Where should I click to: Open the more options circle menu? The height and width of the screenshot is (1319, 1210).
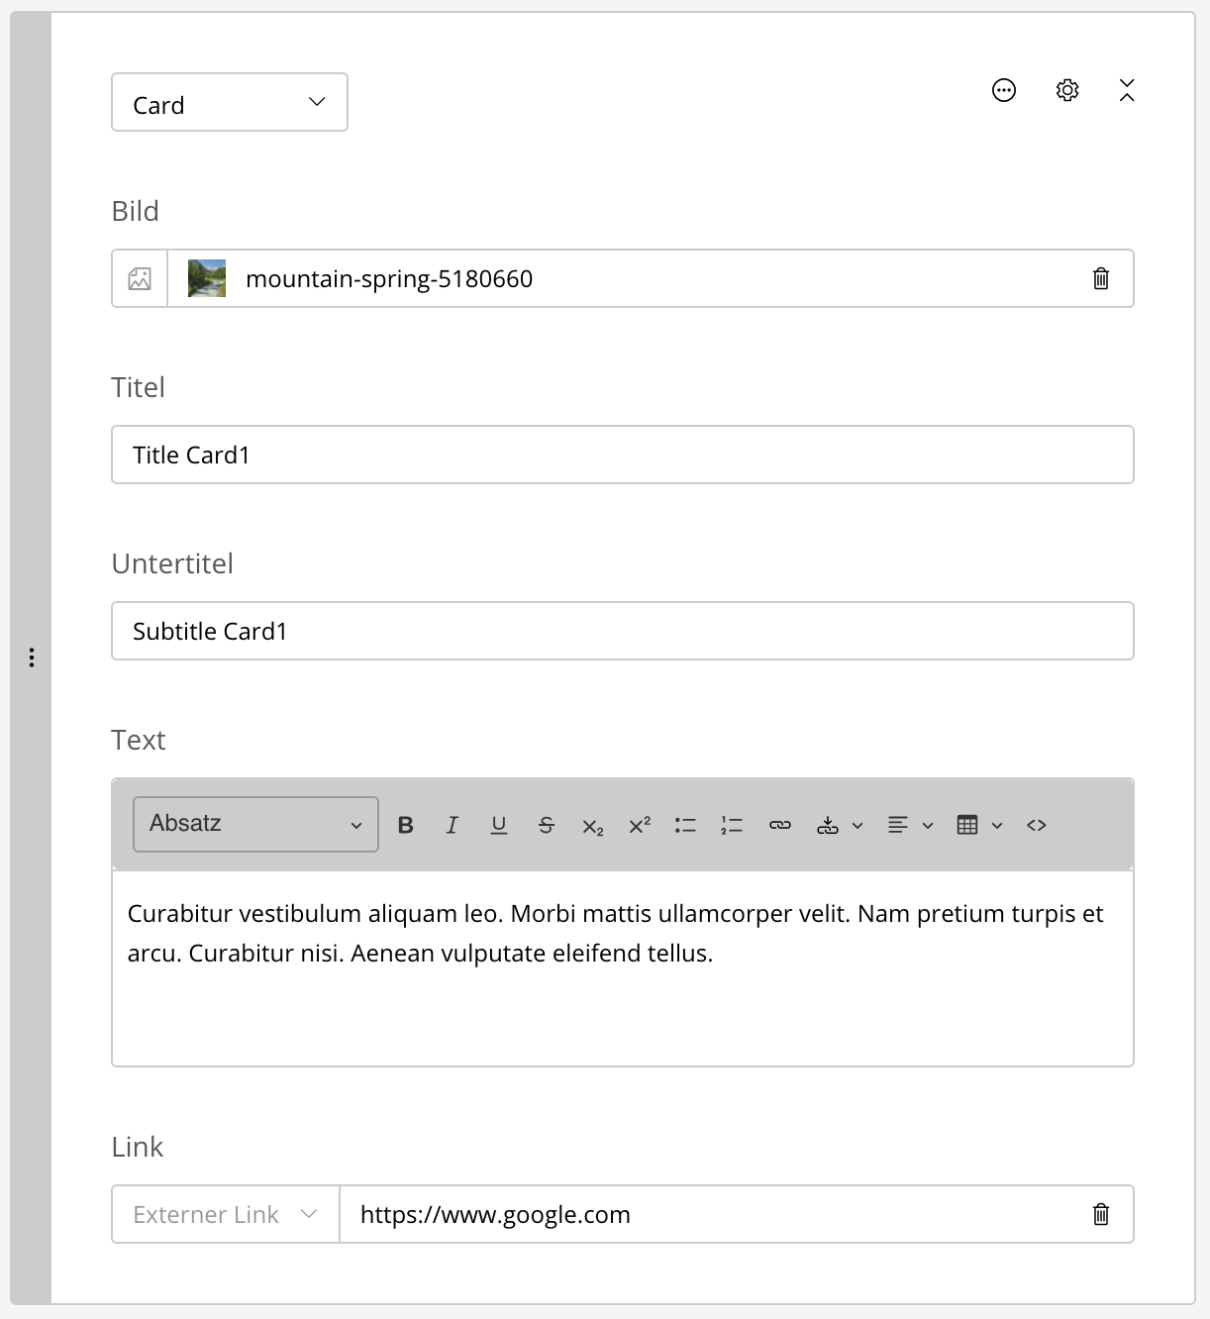(1004, 90)
